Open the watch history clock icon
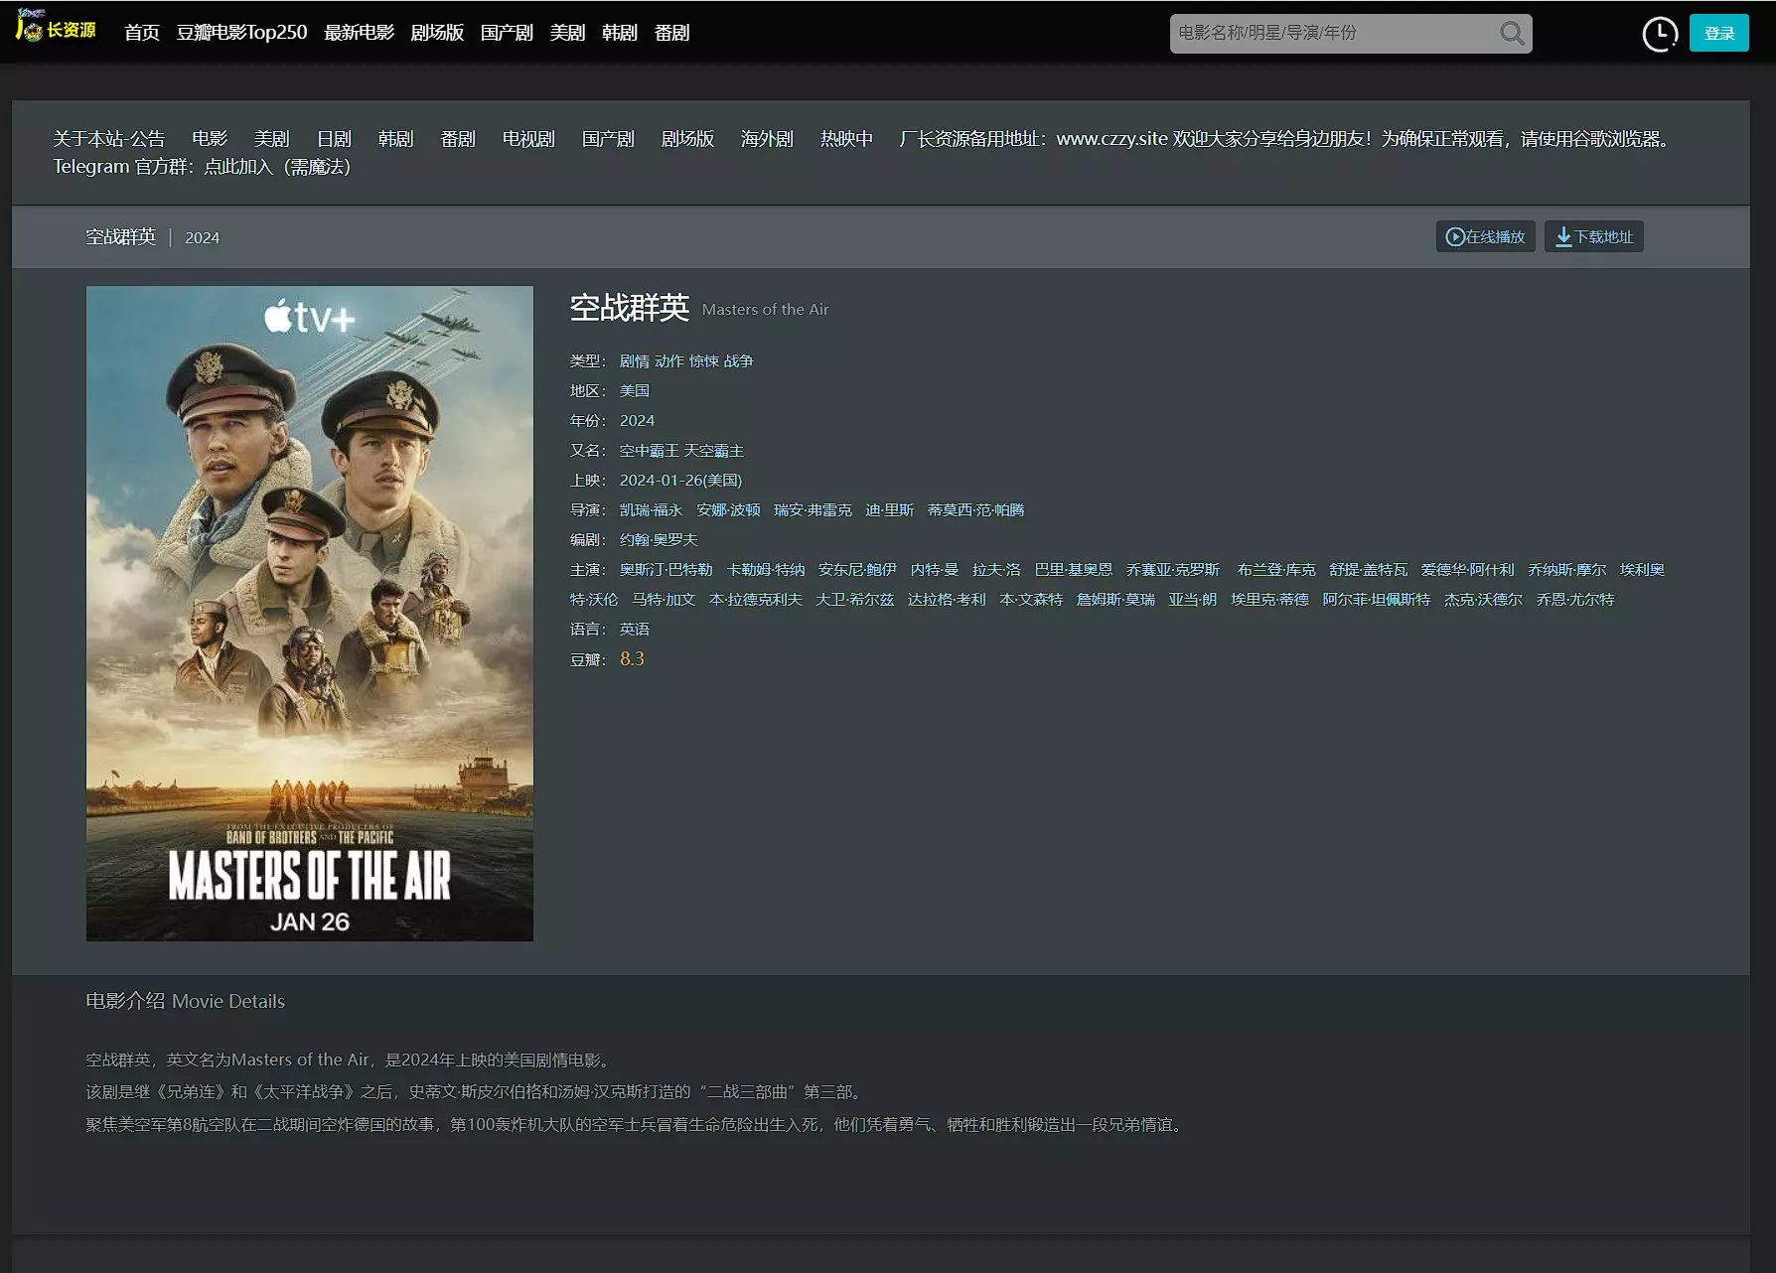The width and height of the screenshot is (1776, 1273). point(1659,34)
